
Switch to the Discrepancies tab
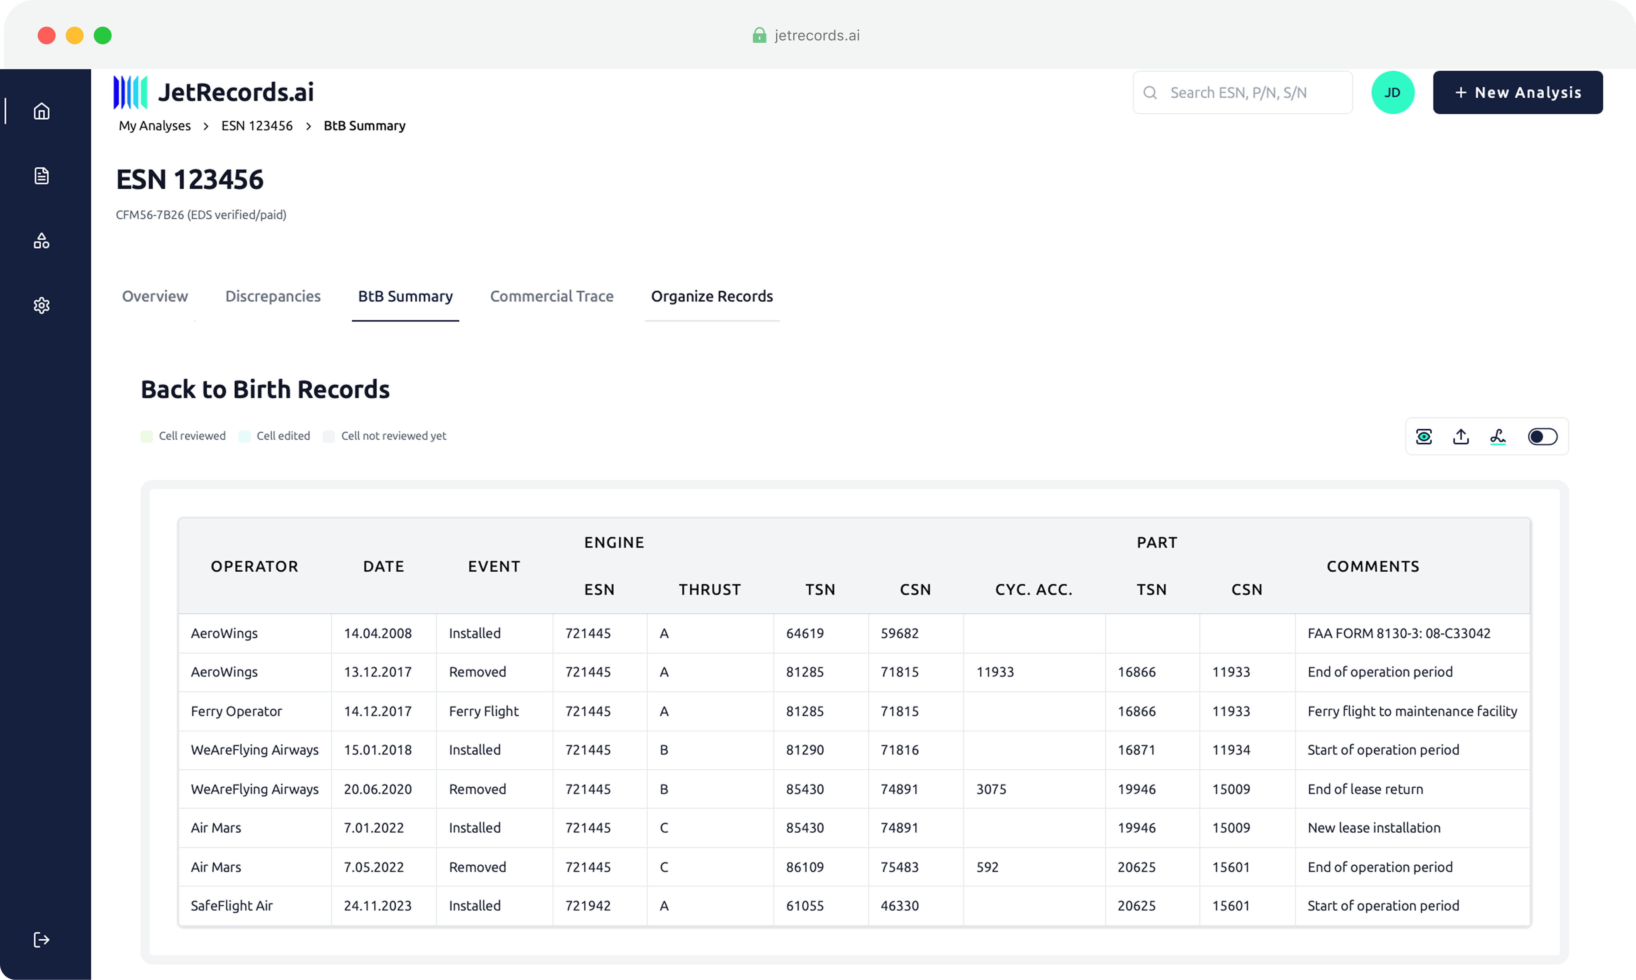point(273,296)
